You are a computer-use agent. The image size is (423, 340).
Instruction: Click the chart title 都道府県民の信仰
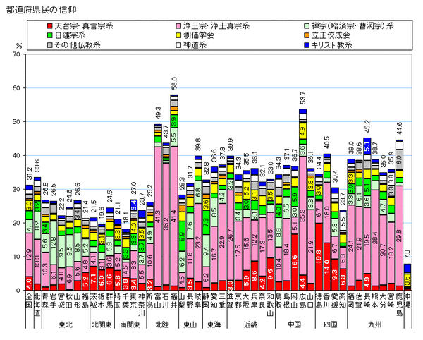42,10
